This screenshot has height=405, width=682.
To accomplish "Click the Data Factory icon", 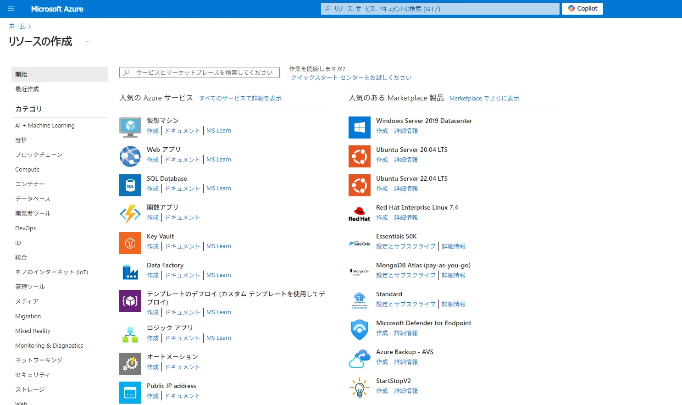I will coord(130,272).
